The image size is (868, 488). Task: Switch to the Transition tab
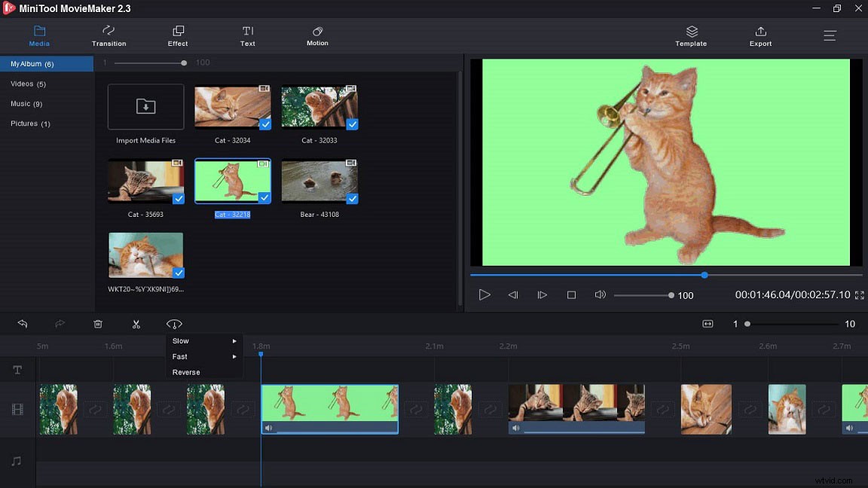tap(108, 34)
